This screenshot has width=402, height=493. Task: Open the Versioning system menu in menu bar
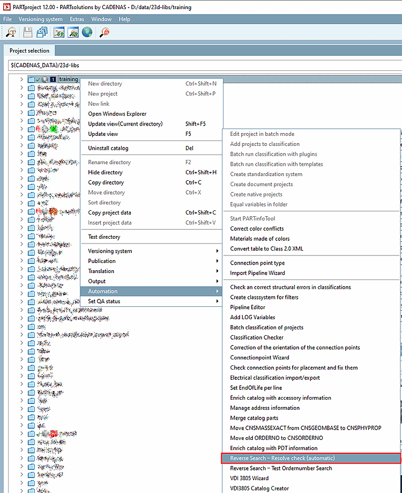coord(41,19)
